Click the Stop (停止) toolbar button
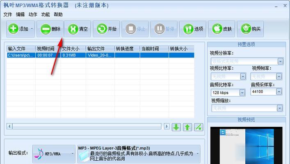290x164 pixels. [x=135, y=29]
